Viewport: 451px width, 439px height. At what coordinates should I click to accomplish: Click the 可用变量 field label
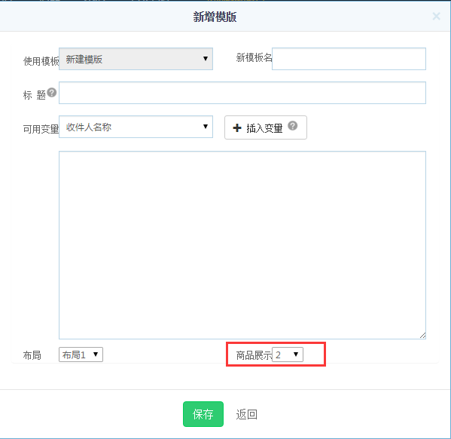coord(41,129)
